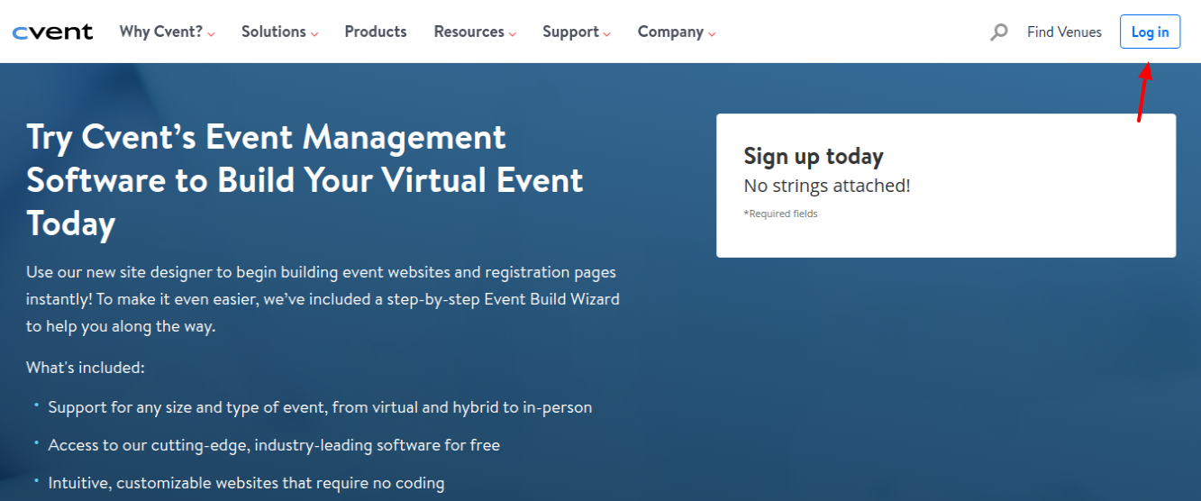Open the Find Venues link
Viewport: 1201px width, 501px height.
pyautogui.click(x=1064, y=32)
